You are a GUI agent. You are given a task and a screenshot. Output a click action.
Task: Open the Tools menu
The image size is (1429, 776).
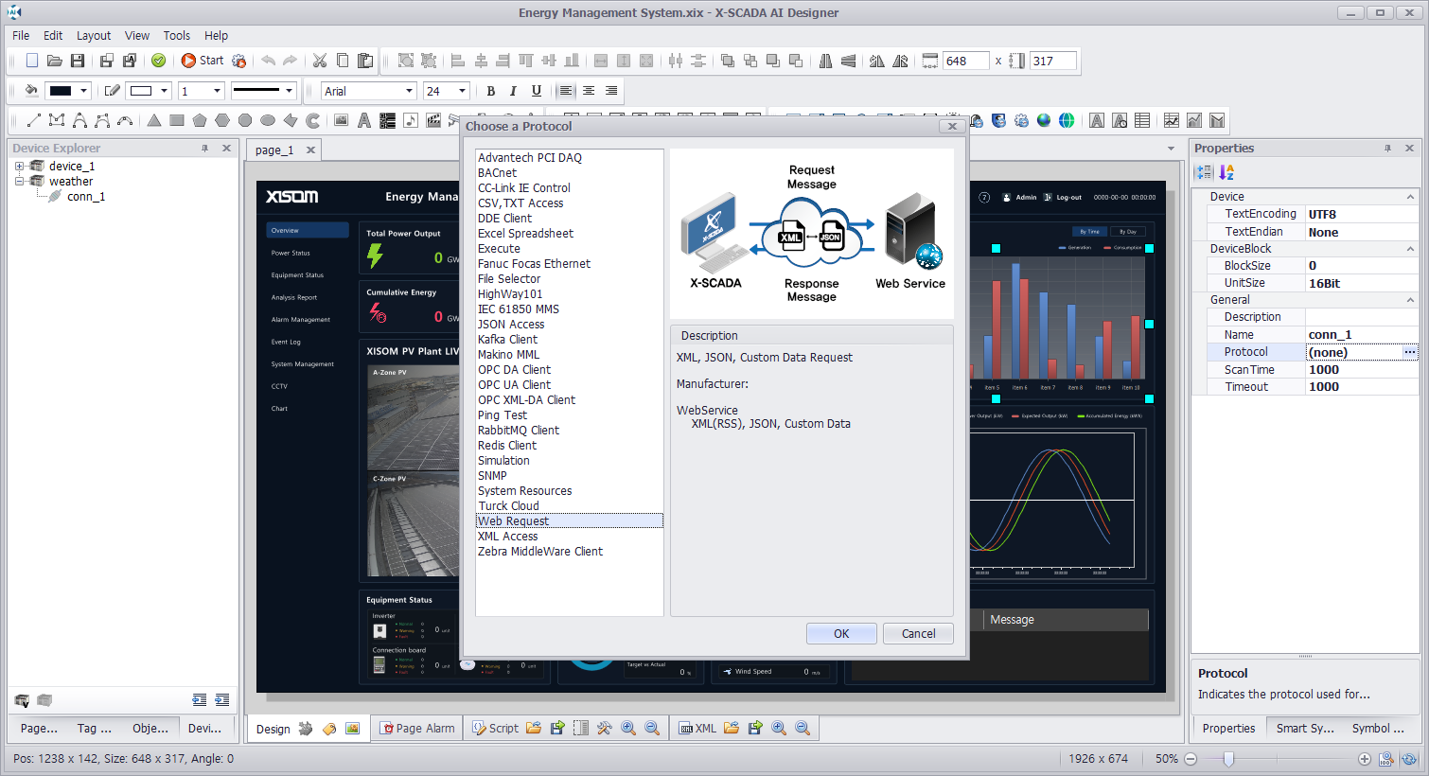176,35
